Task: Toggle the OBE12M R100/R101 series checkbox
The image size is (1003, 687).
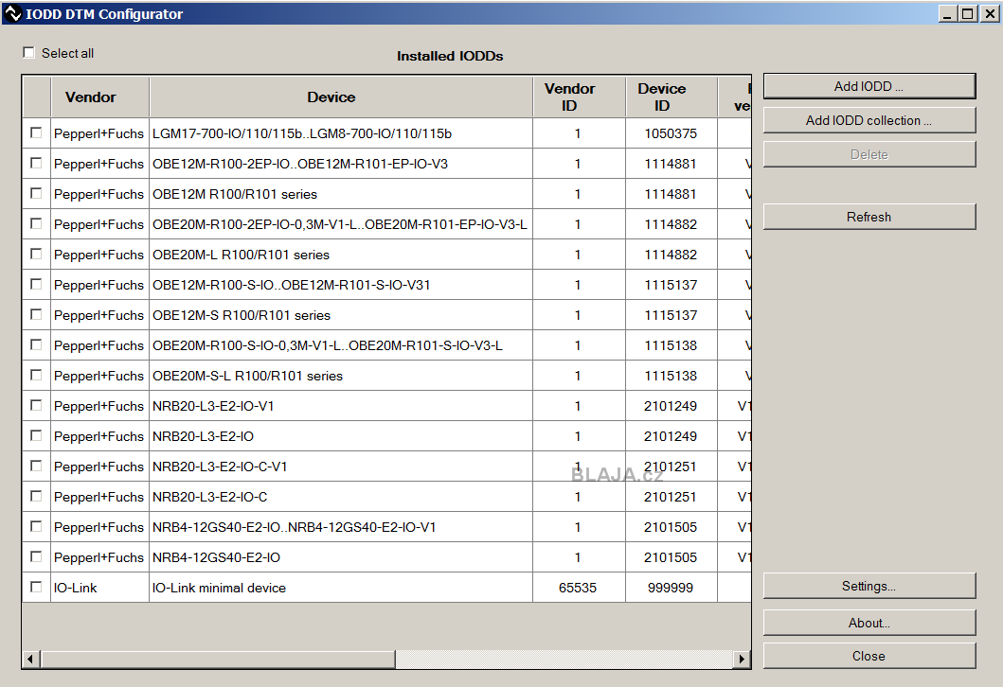Action: coord(36,193)
